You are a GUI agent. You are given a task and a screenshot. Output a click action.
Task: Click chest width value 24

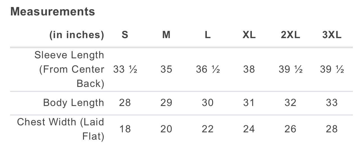(249, 129)
